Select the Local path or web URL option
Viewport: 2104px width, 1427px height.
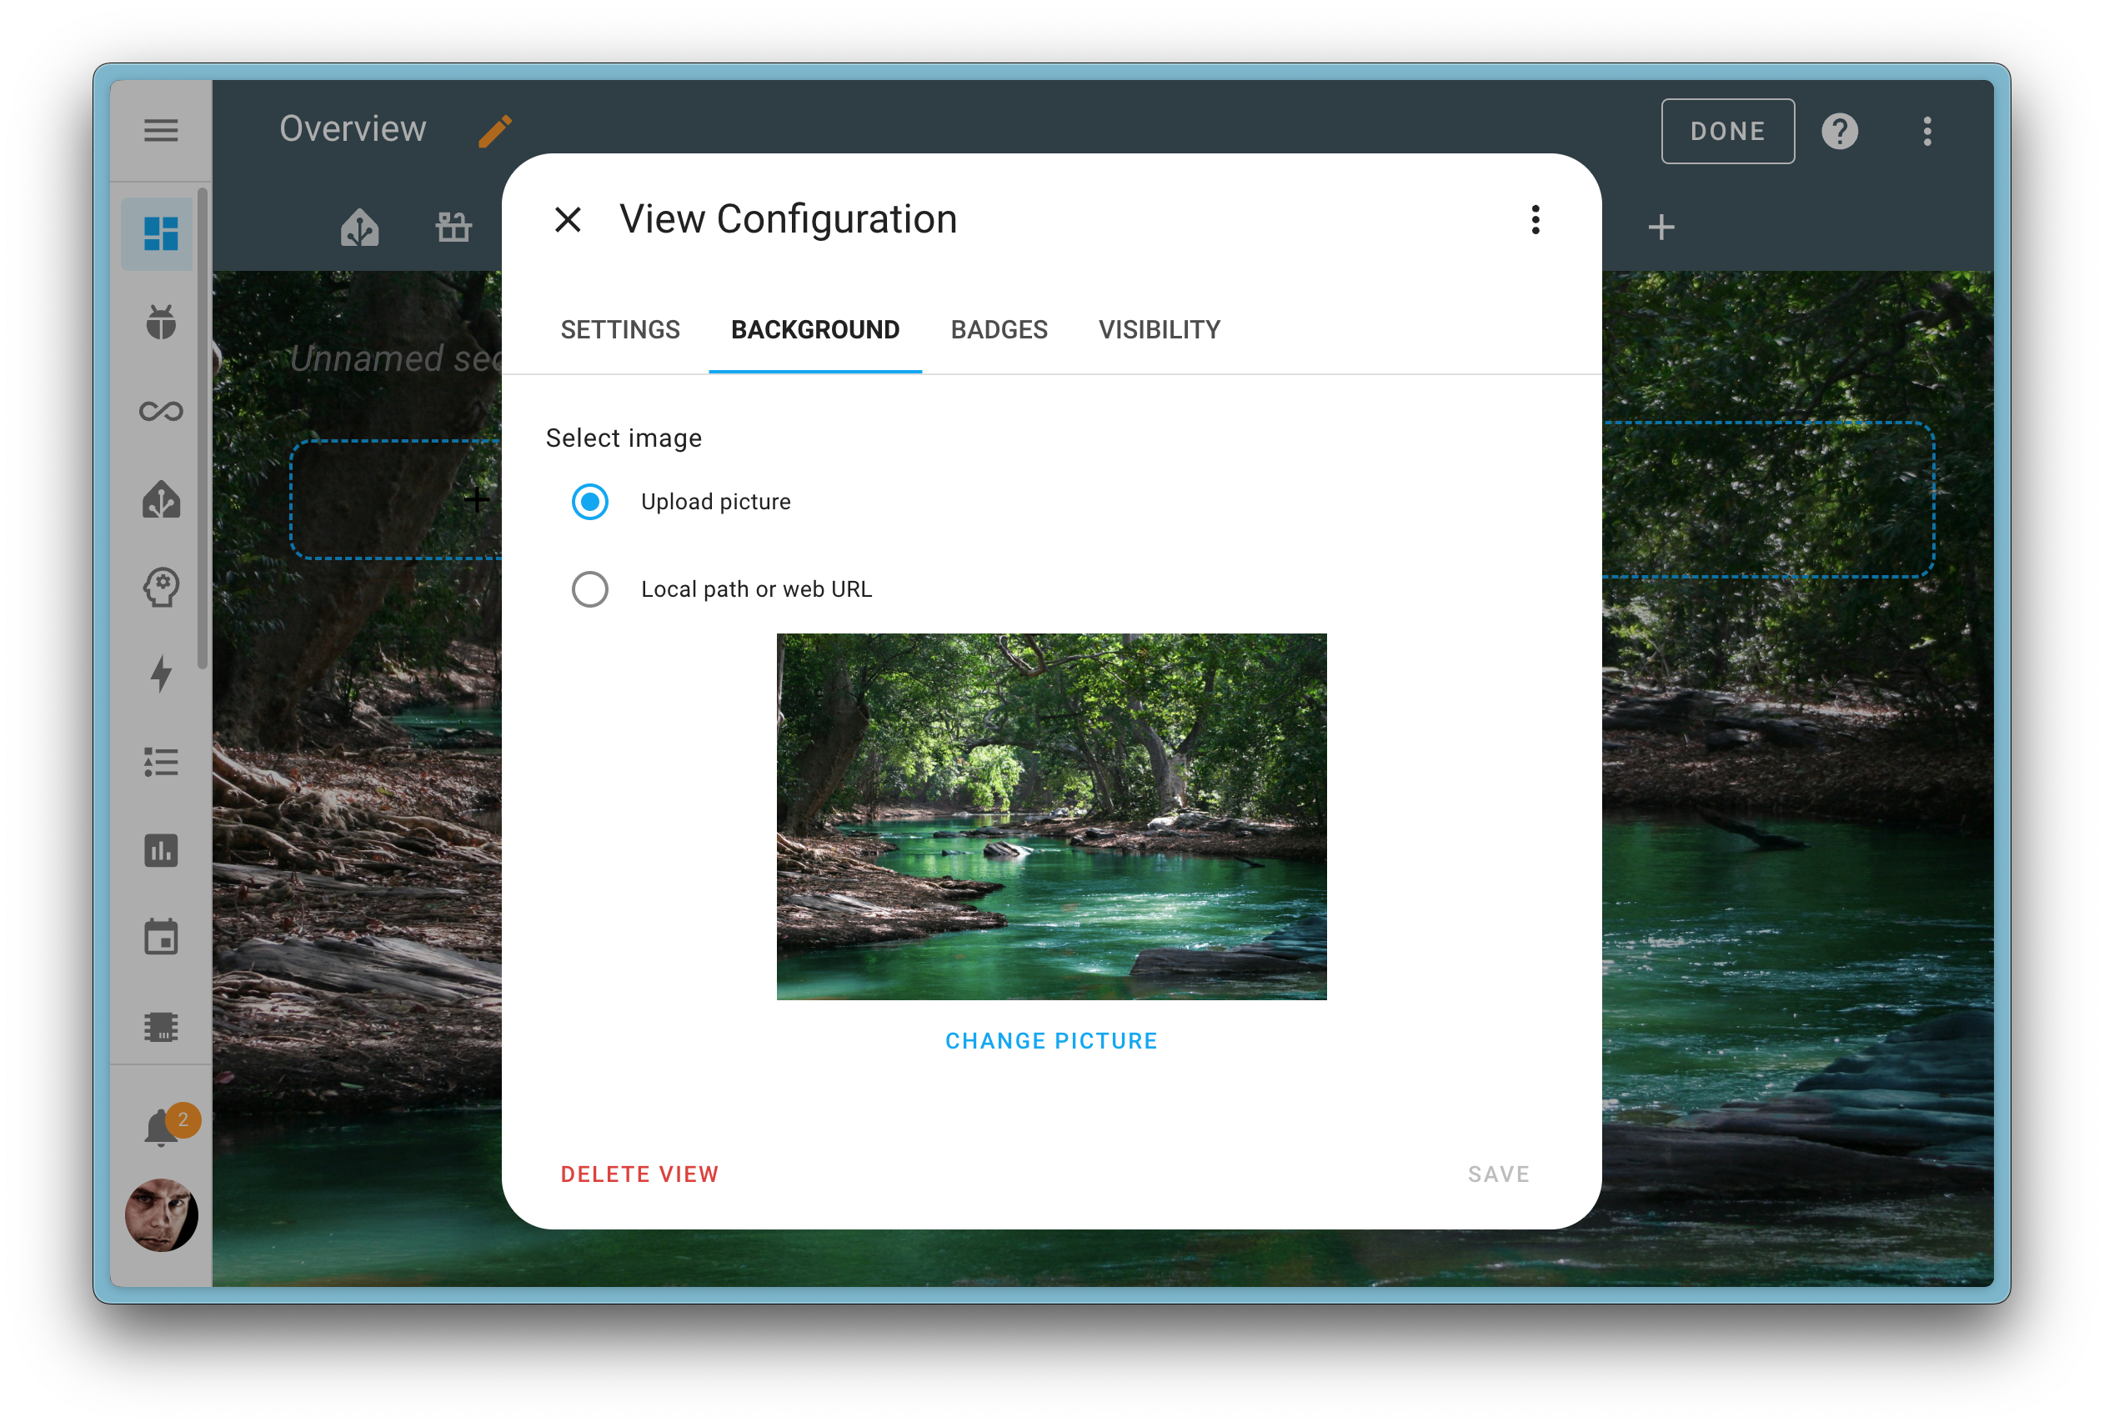click(x=589, y=588)
